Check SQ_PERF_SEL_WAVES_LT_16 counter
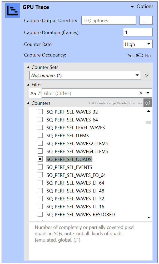The height and width of the screenshot is (264, 159). tap(40, 206)
